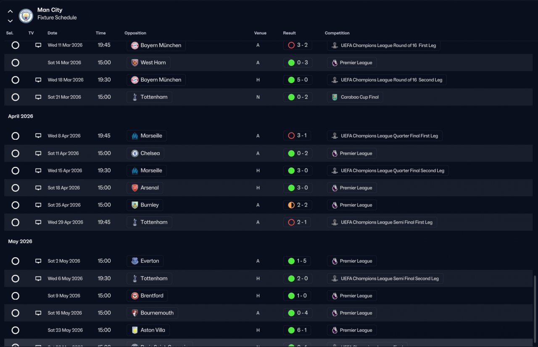Click the Brentford club crest
The image size is (538, 347).
point(134,296)
